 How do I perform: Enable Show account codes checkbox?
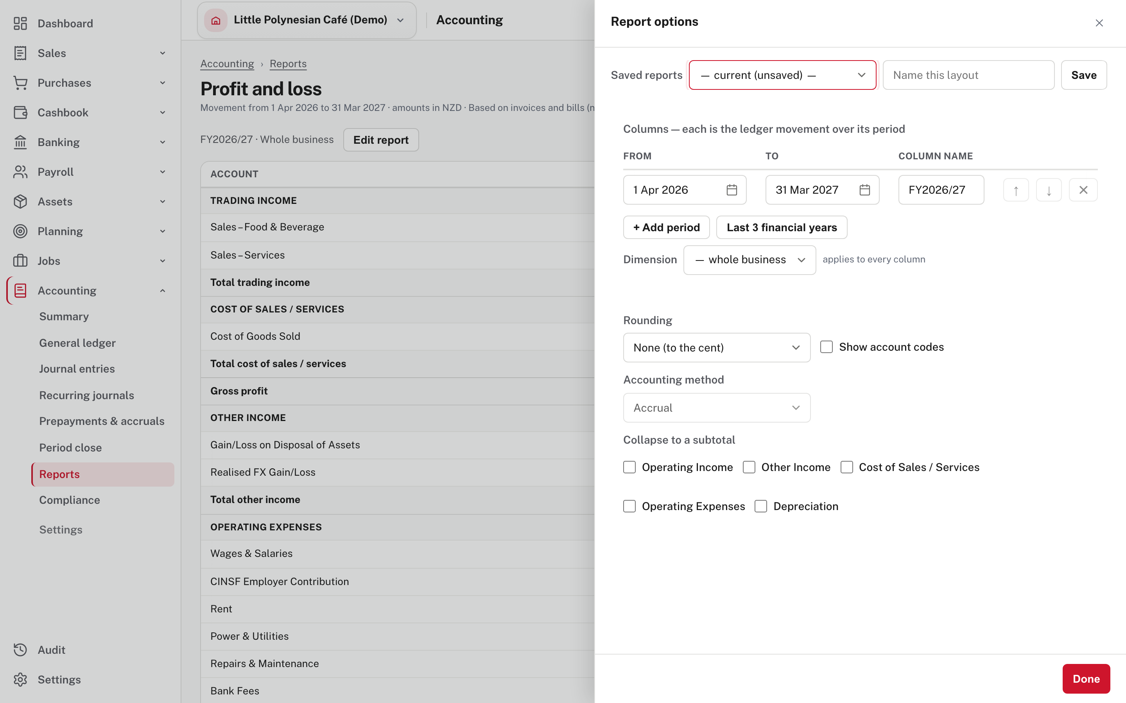coord(827,347)
